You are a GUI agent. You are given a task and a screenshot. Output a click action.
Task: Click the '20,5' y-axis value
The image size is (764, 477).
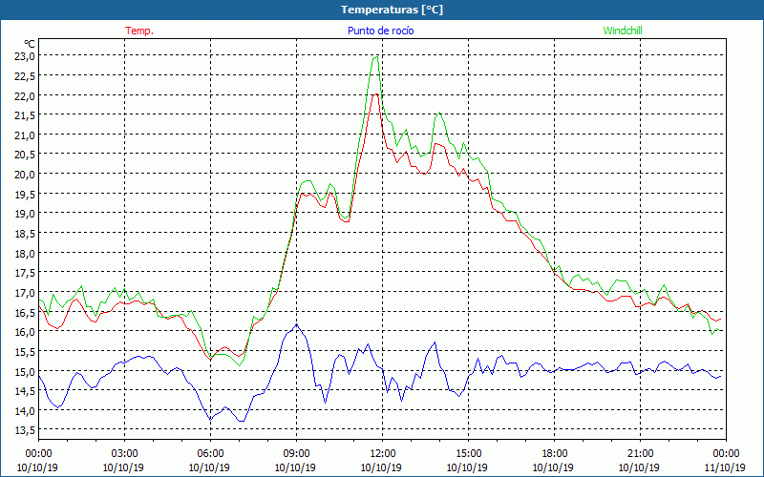[25, 155]
